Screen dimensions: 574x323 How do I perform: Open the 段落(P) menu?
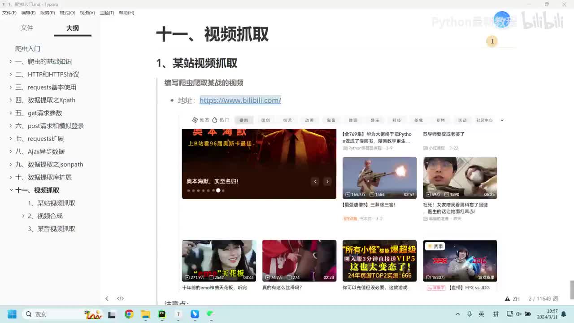pos(48,13)
